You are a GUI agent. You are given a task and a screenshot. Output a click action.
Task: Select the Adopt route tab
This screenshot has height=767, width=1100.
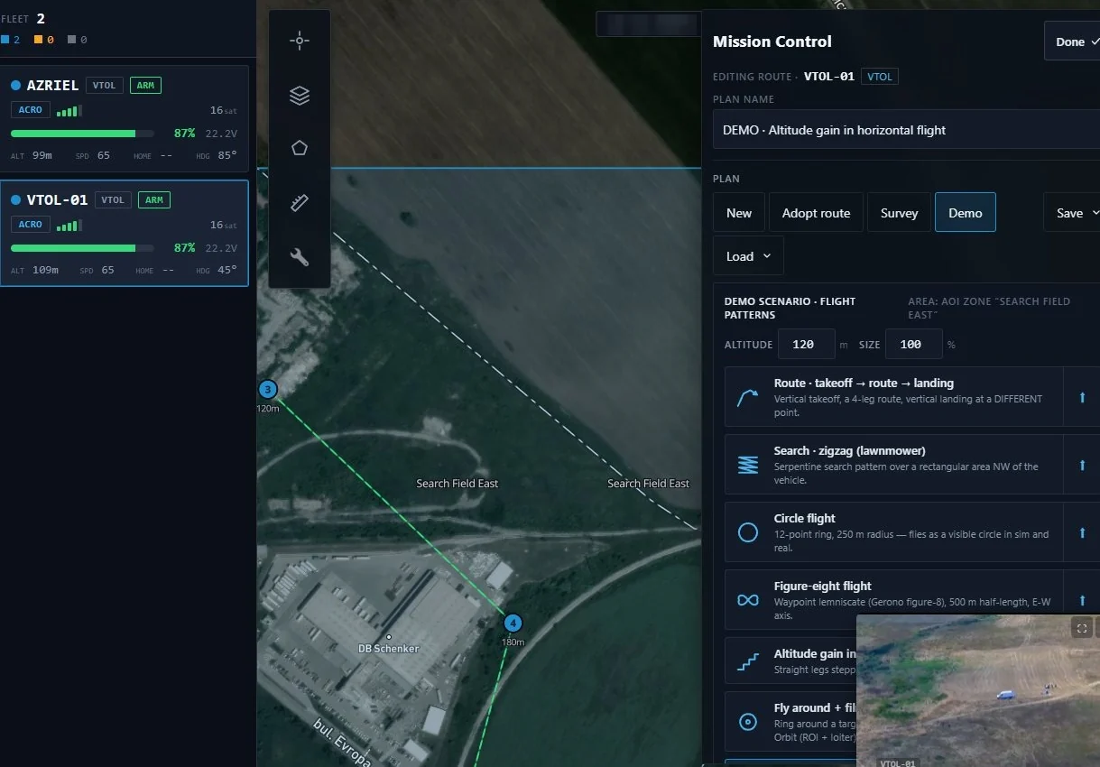click(816, 213)
